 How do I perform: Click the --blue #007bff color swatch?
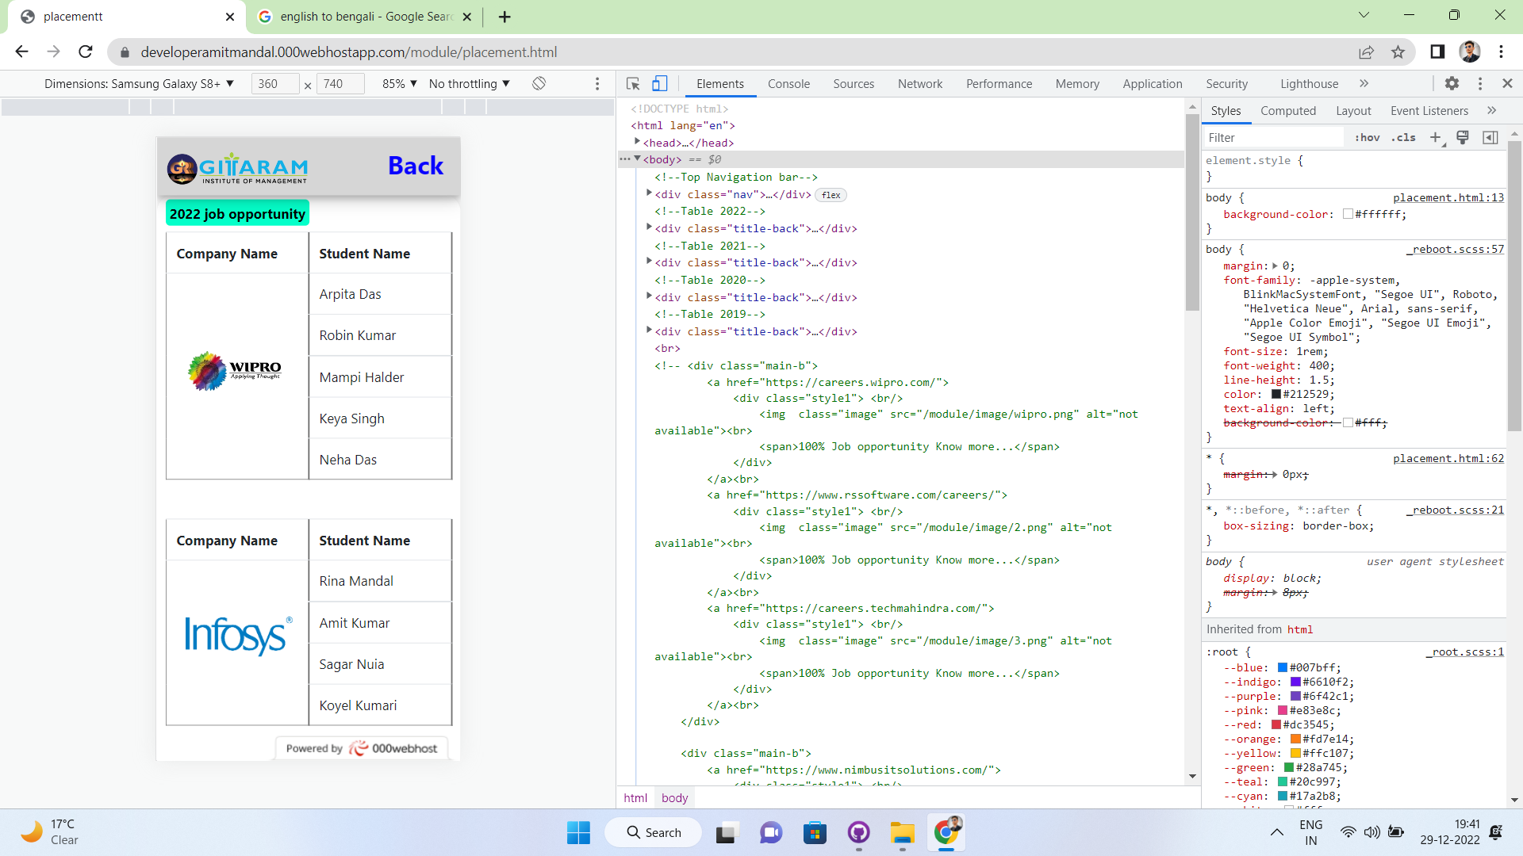(1283, 668)
